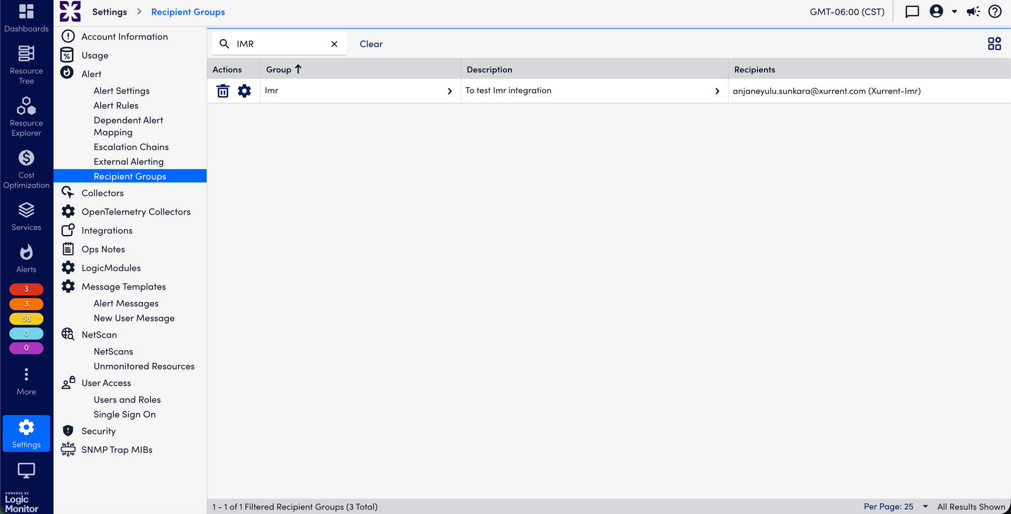The width and height of the screenshot is (1011, 514).
Task: Open the chat message icon
Action: (x=912, y=12)
